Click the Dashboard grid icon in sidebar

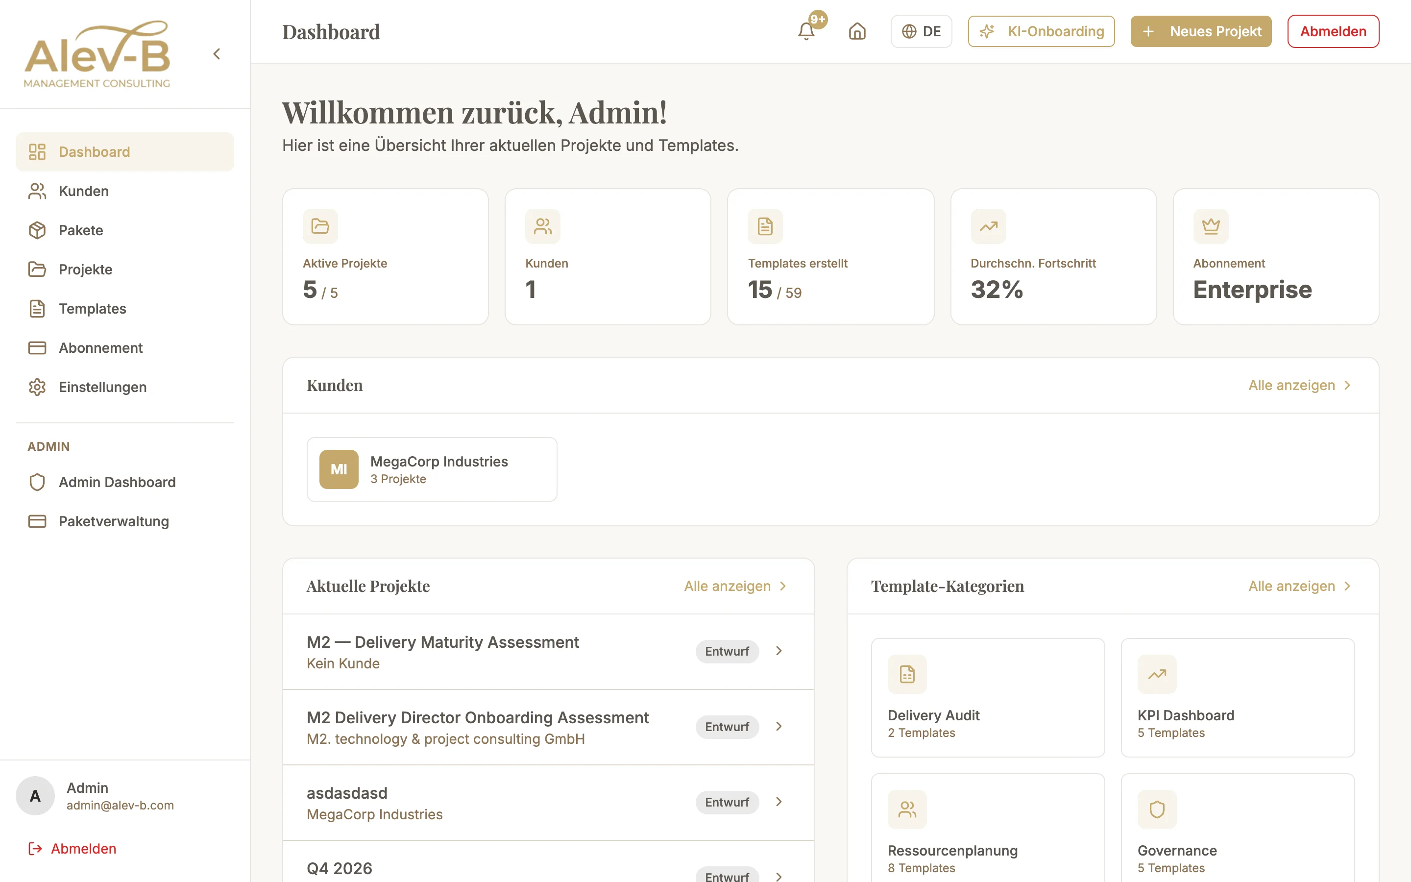click(37, 152)
